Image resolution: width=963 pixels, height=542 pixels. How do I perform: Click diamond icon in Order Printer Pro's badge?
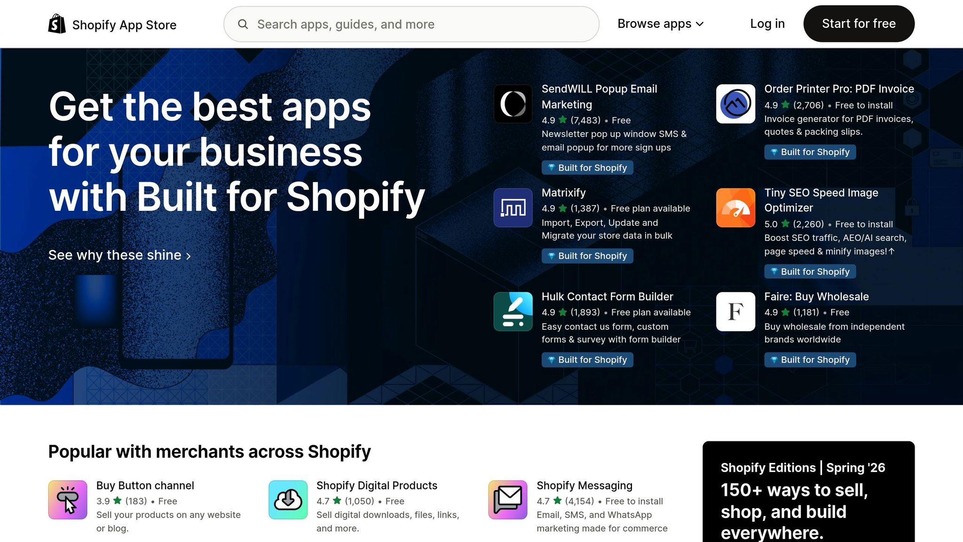pyautogui.click(x=774, y=152)
